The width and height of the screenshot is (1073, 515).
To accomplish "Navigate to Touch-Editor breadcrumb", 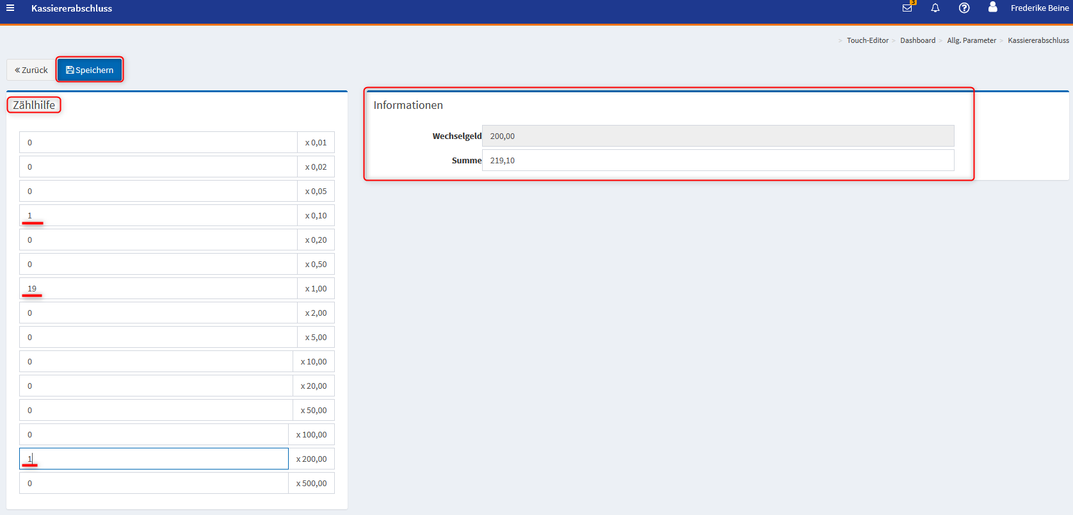I will 867,40.
